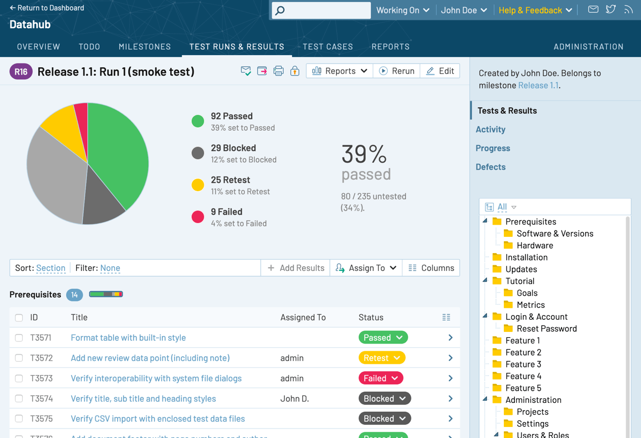Screen dimensions: 641x438
Task: Open the Release 1.1 milestone link
Action: point(538,85)
